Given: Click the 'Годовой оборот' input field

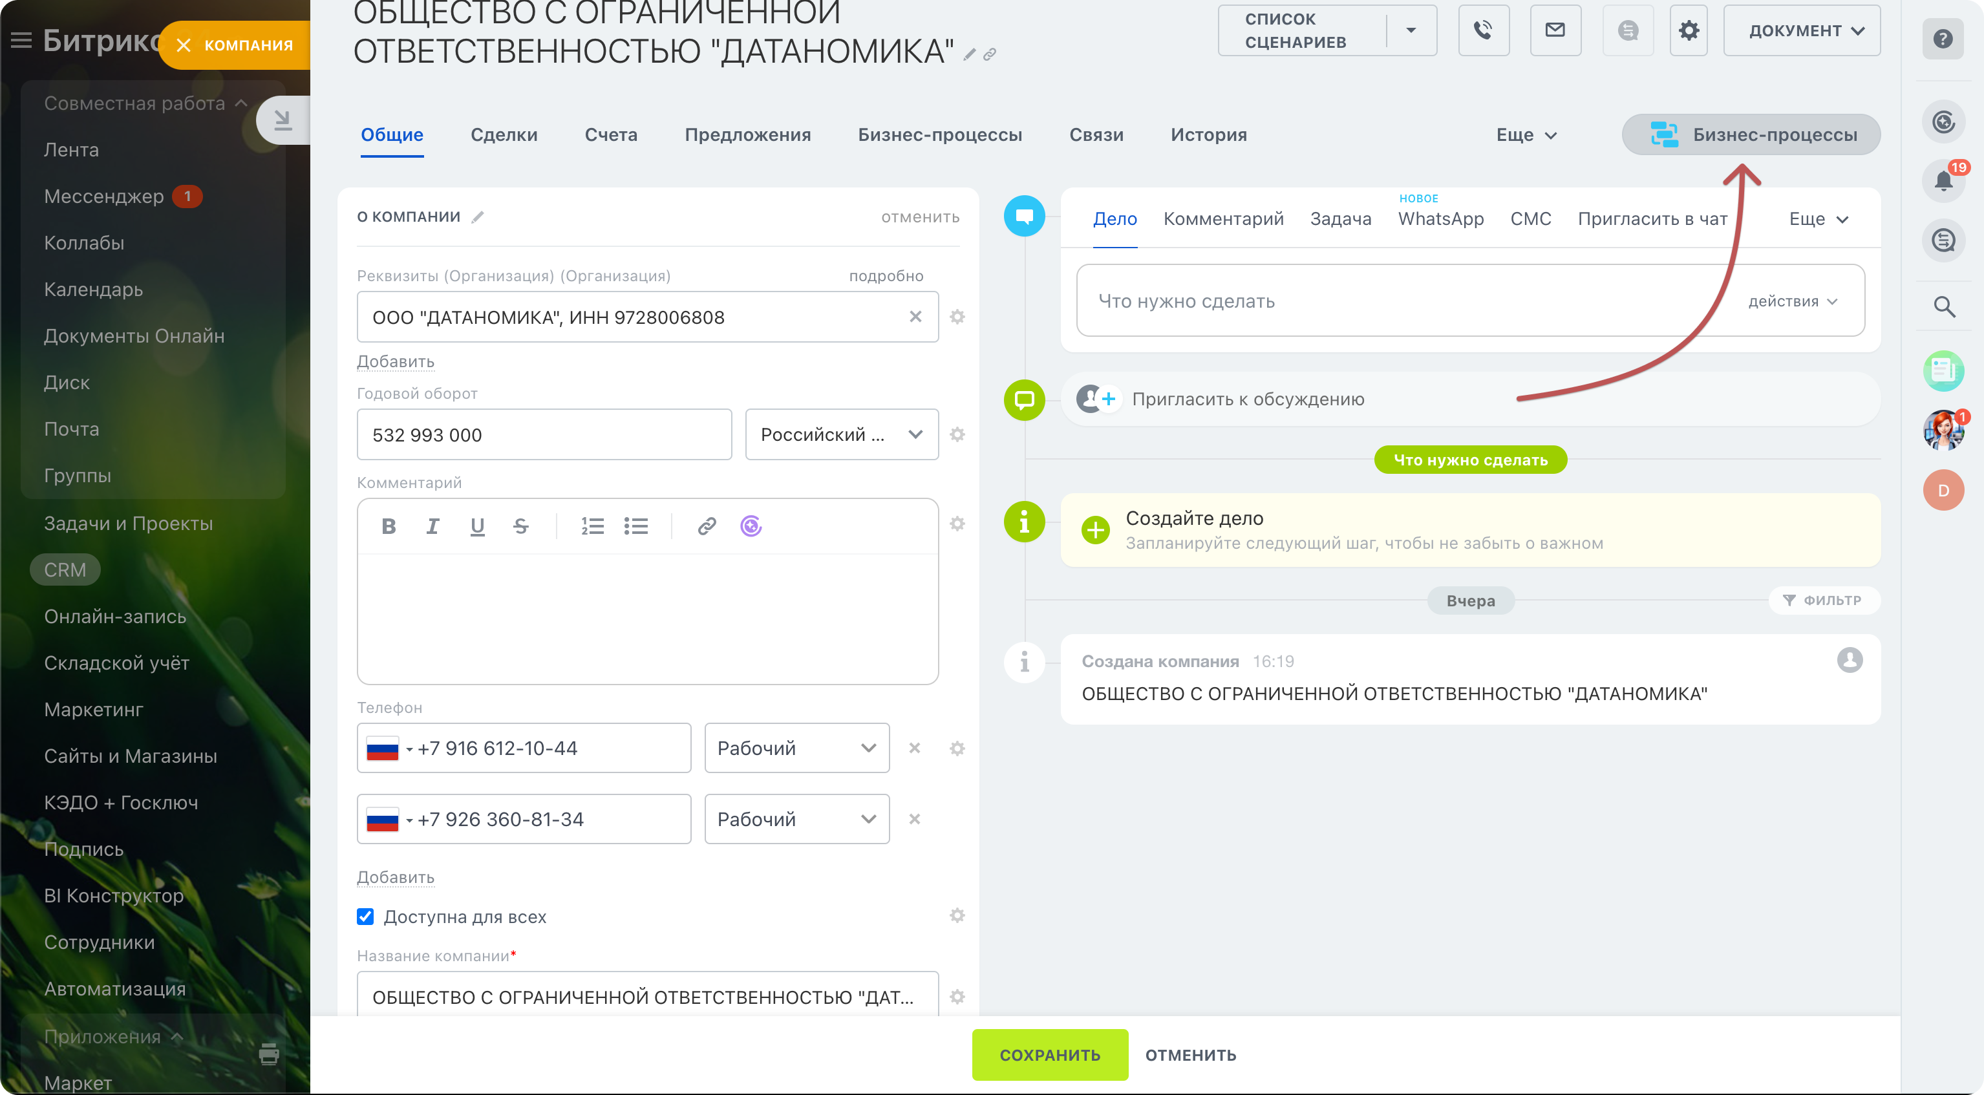Looking at the screenshot, I should [x=544, y=434].
